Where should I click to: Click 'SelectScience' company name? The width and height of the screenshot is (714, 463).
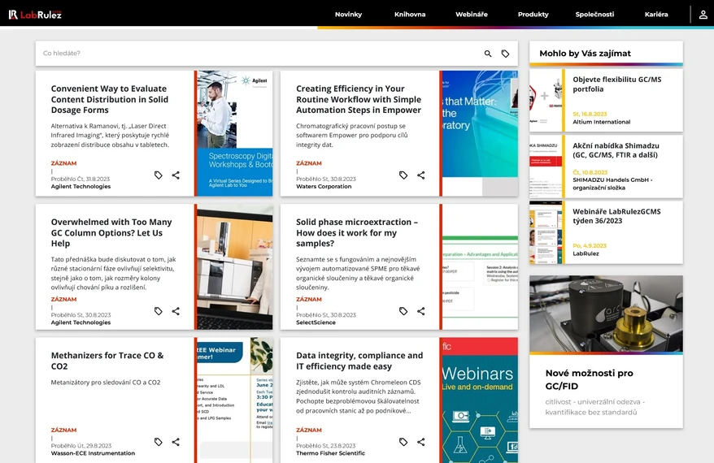(316, 322)
